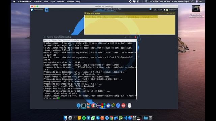Launch the fox browser icon in Debian dock
Viewport: 216px width, 121px height.
(x=88, y=105)
